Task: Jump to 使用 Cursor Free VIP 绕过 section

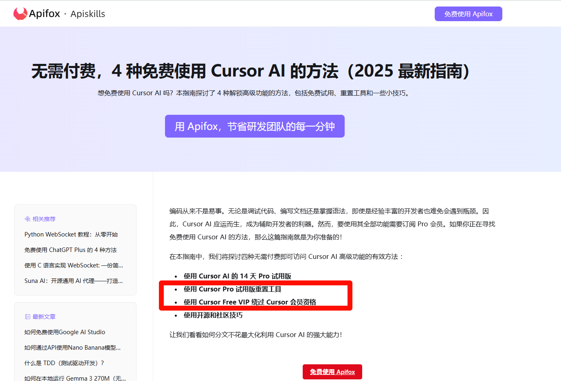Action: pos(250,302)
